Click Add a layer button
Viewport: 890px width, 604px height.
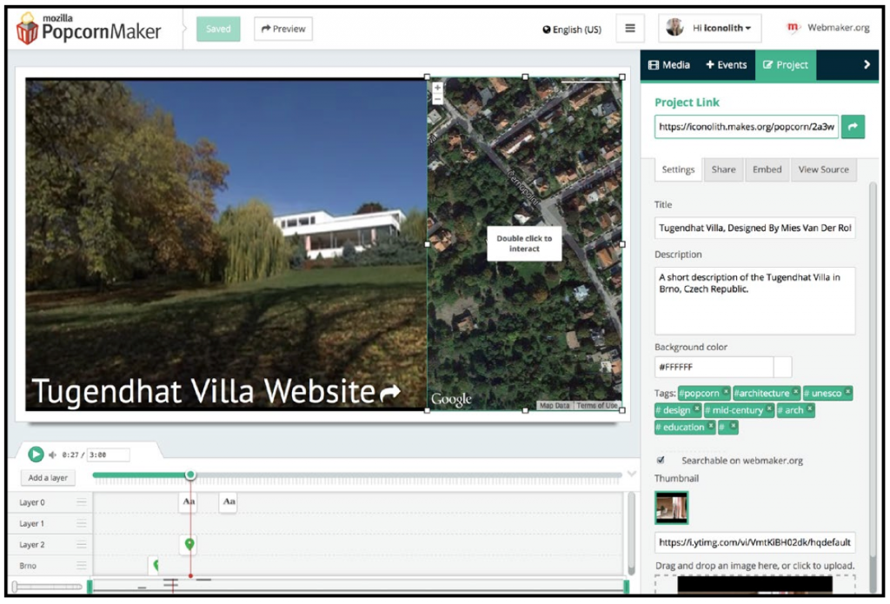tap(48, 478)
